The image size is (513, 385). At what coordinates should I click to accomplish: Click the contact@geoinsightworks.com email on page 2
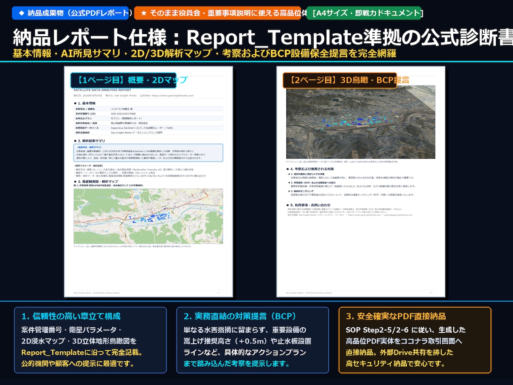coord(397,215)
